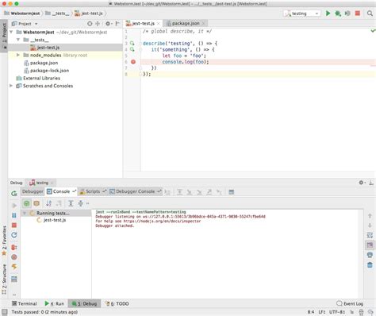The height and width of the screenshot is (316, 376).
Task: Collapse the Running tests node
Action: pos(25,213)
